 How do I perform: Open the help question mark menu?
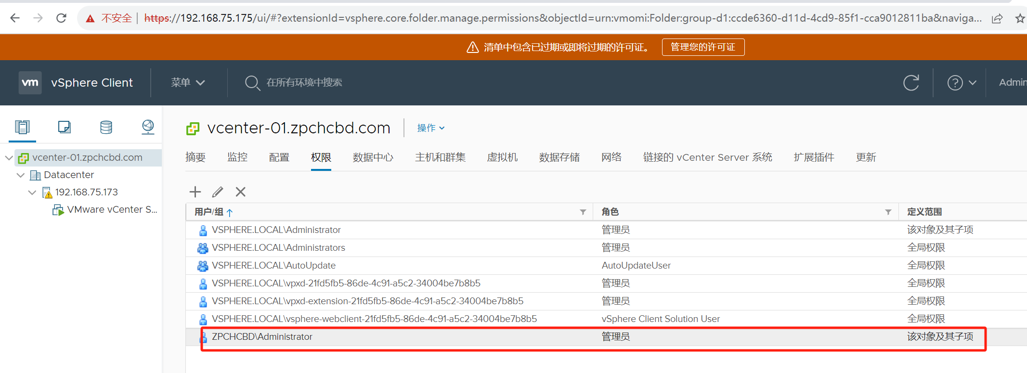961,83
